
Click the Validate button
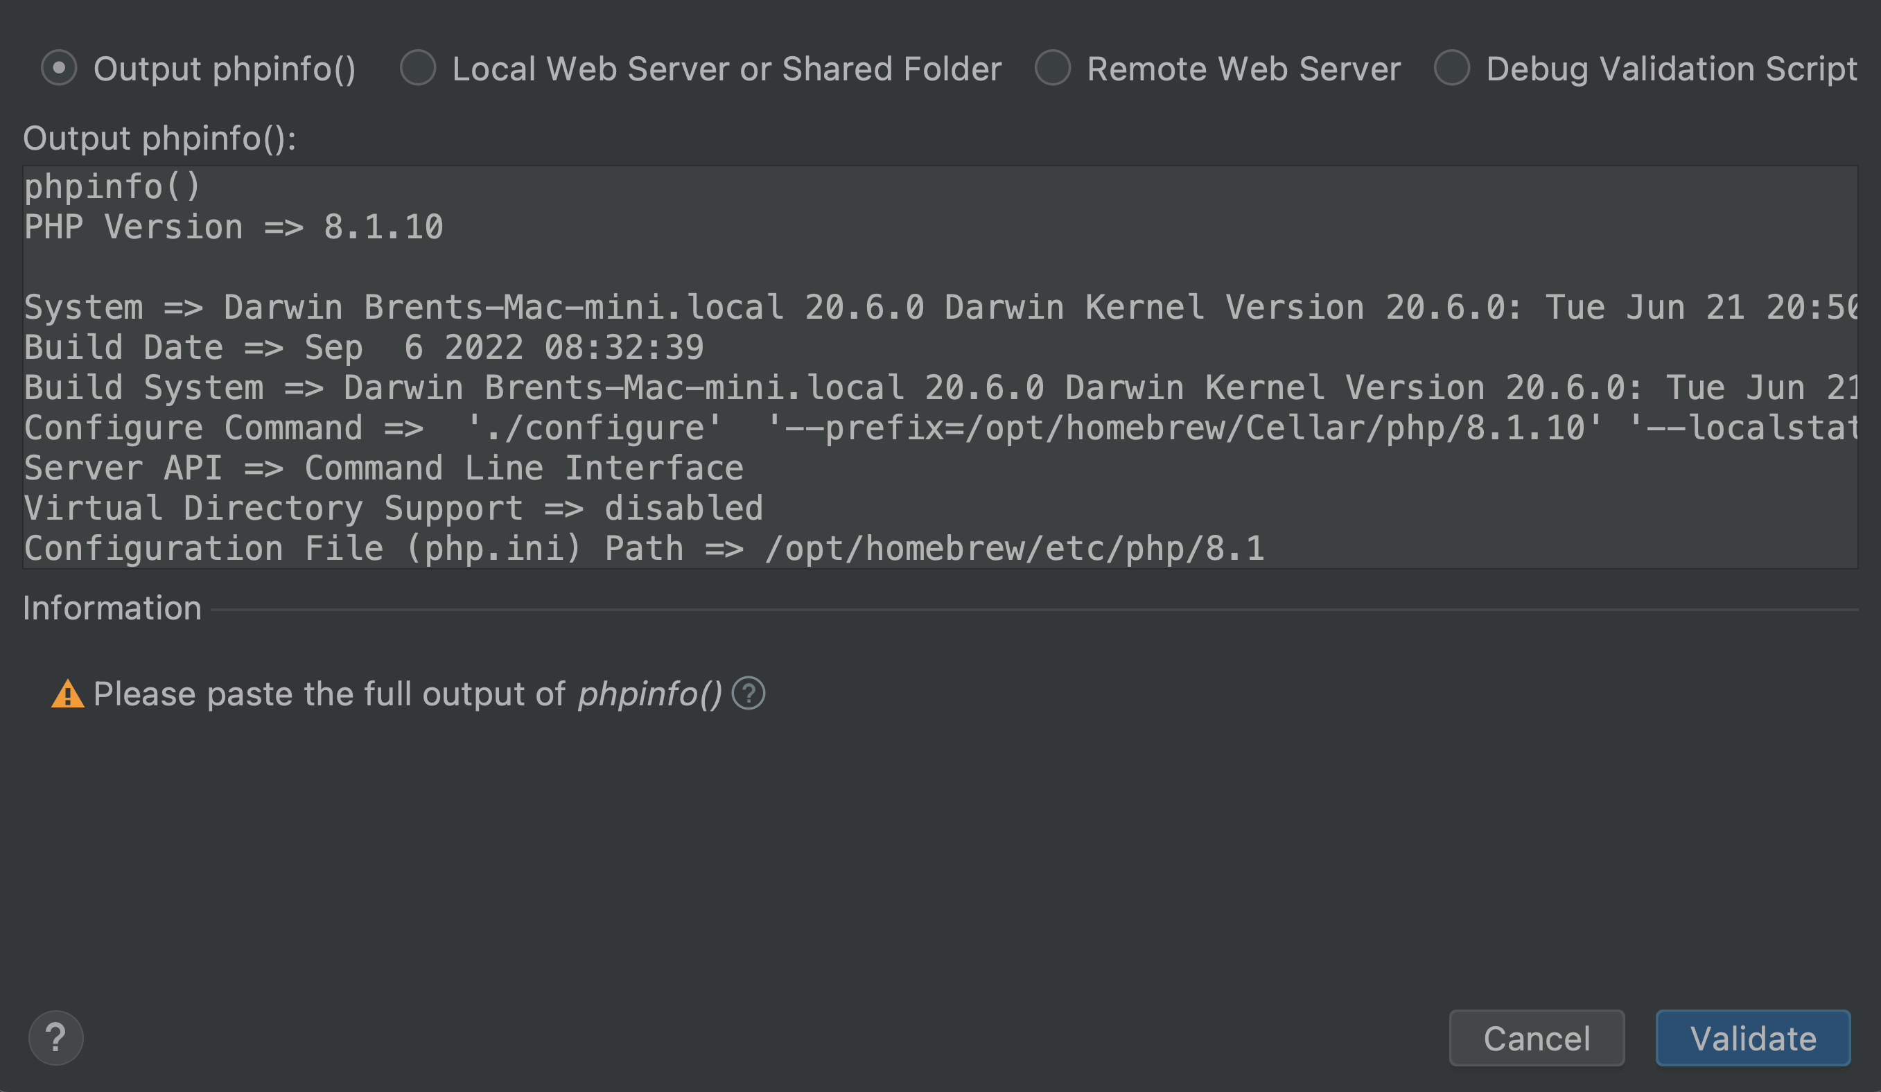click(1753, 1037)
